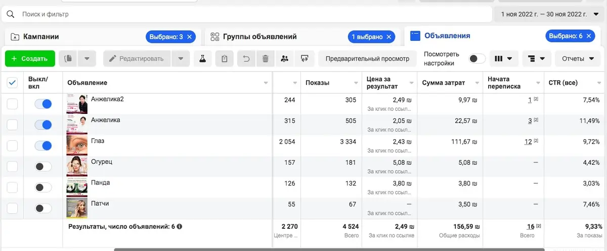This screenshot has width=607, height=251.
Task: Click the duplicate ads icon
Action: [68, 58]
